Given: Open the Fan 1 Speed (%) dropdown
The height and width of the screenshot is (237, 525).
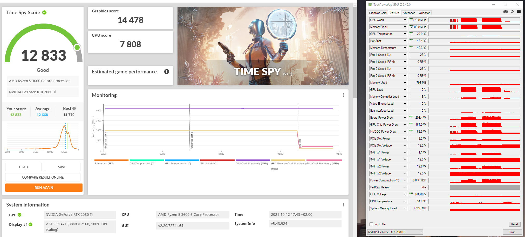Looking at the screenshot, I should 405,55.
